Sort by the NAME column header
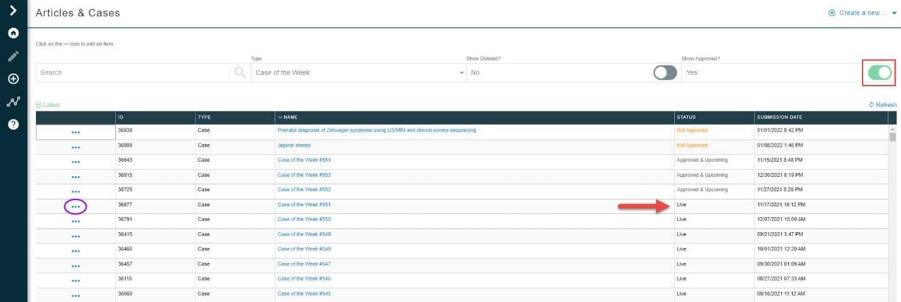The height and width of the screenshot is (302, 901). click(290, 118)
